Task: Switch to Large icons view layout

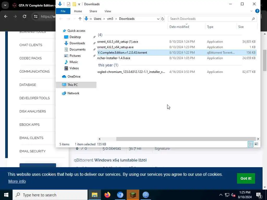Action: click(x=256, y=144)
